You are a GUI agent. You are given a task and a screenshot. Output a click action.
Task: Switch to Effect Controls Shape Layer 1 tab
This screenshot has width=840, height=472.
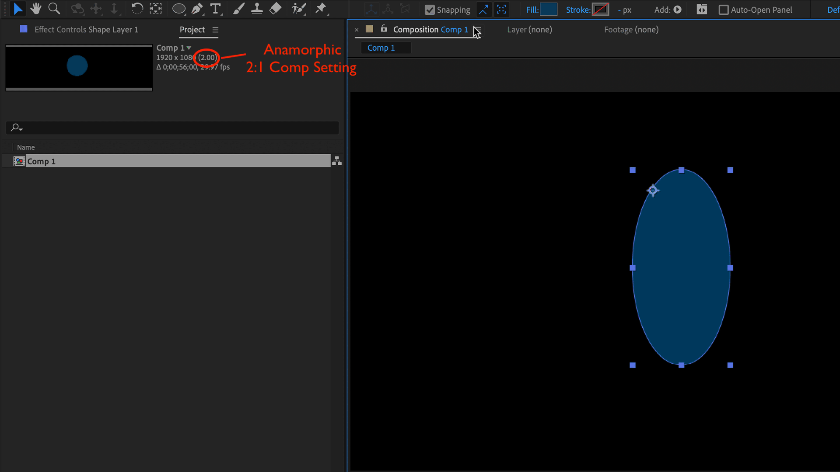86,30
